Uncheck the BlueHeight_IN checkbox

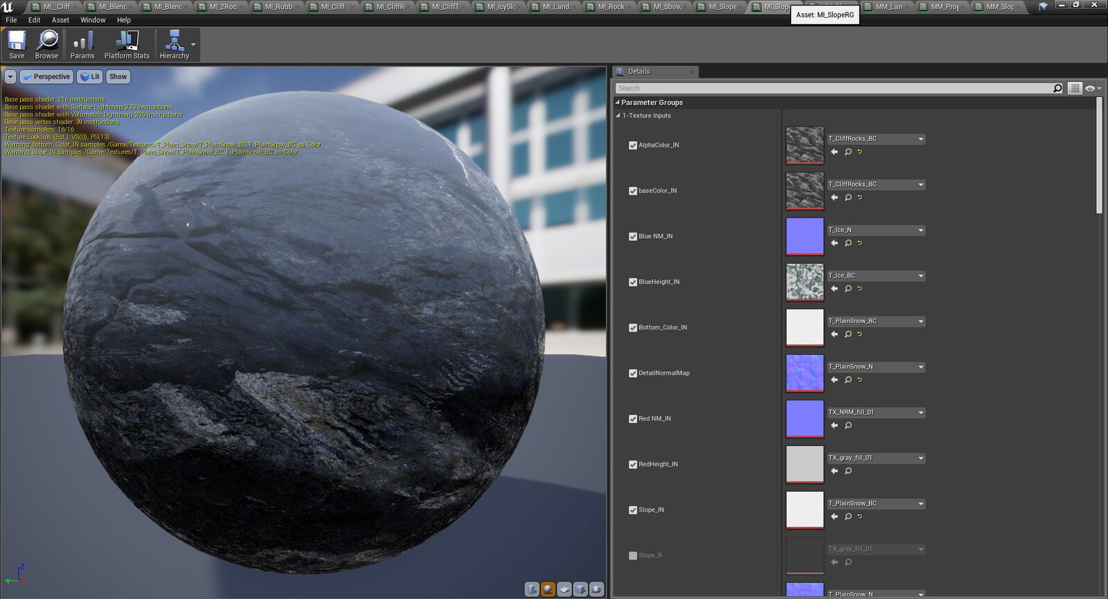[633, 283]
